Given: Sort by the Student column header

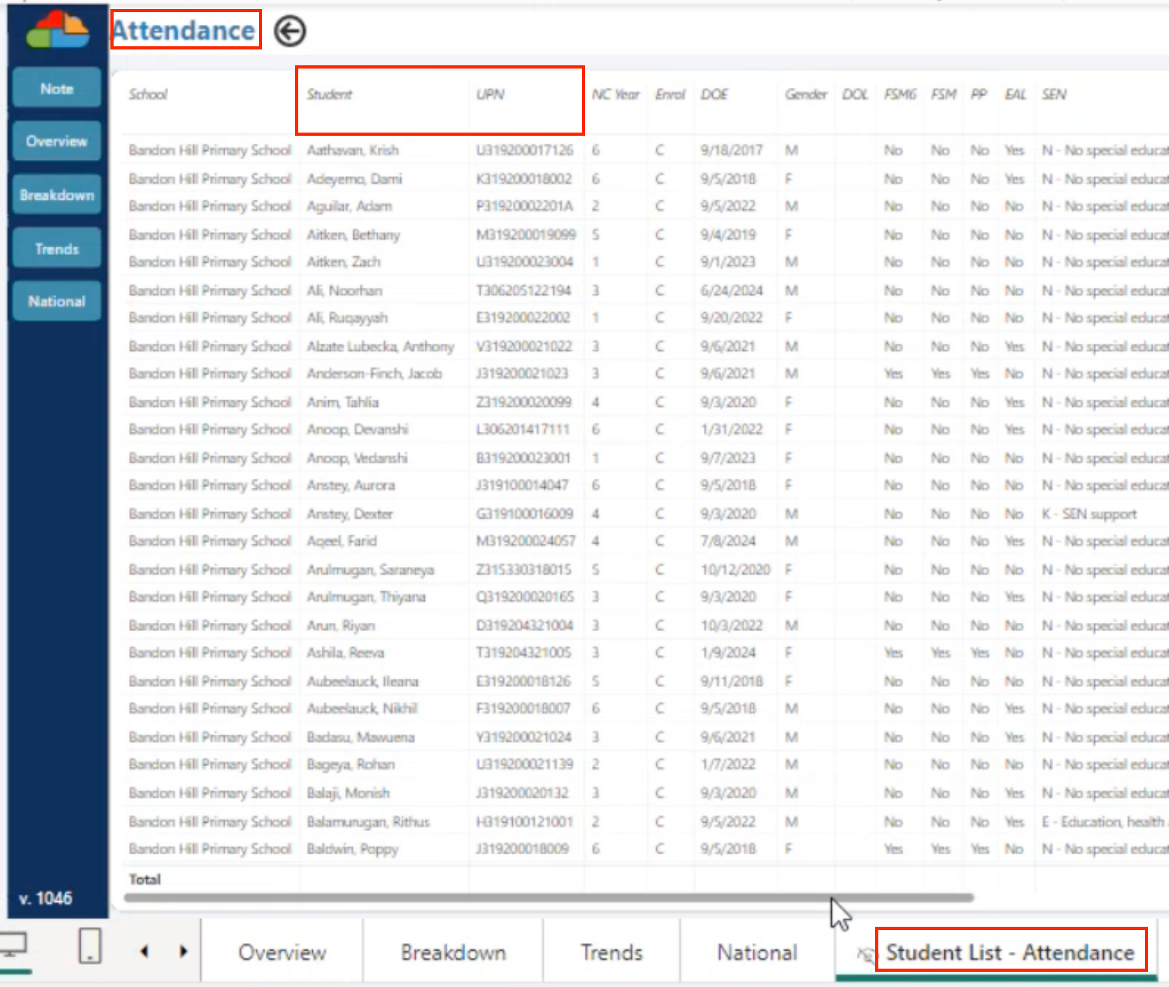Looking at the screenshot, I should (x=329, y=95).
